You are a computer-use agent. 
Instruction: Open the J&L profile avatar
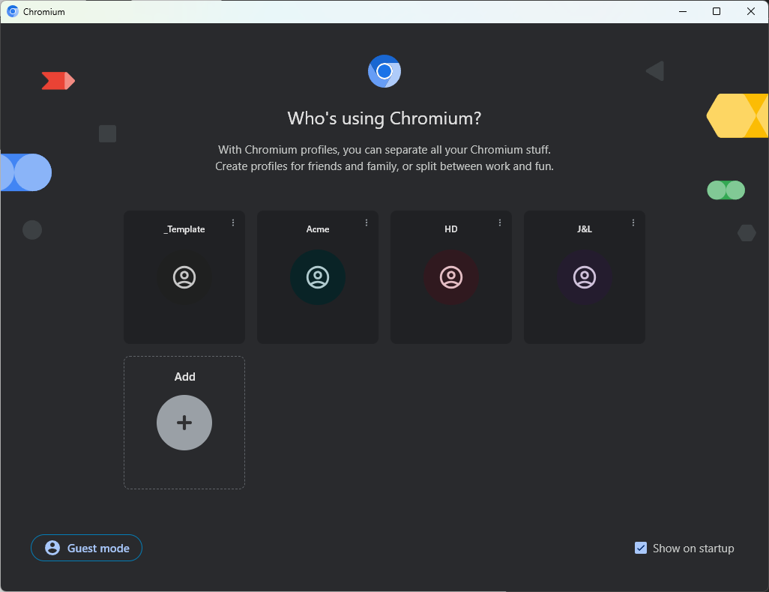coord(585,277)
